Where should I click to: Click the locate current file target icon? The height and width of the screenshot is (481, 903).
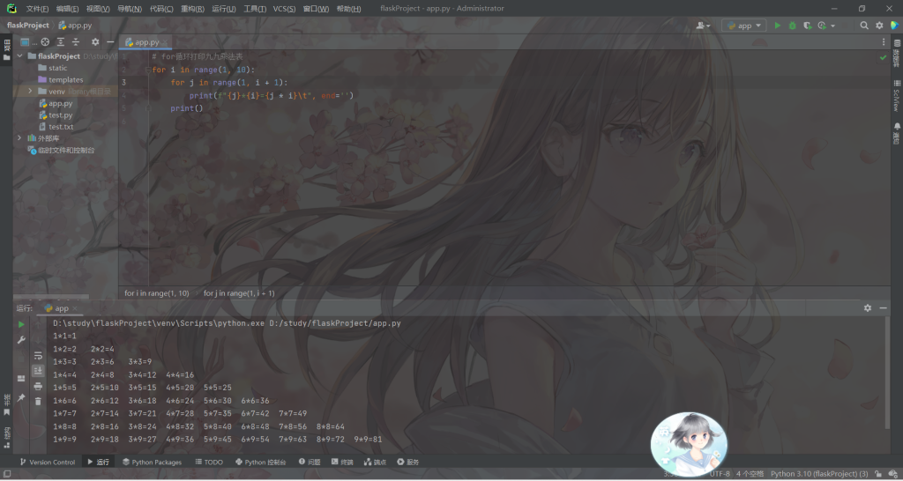[x=45, y=41]
